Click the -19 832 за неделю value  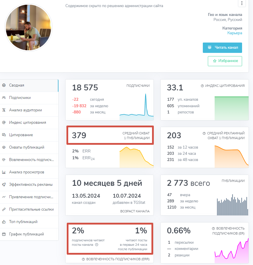(79, 106)
